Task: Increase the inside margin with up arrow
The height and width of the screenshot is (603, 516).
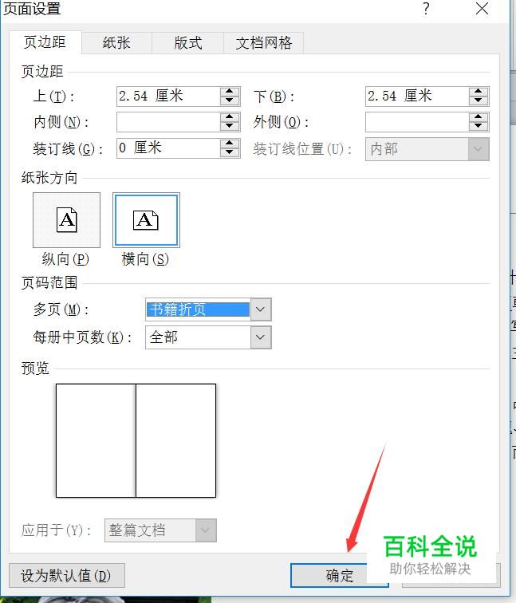Action: (230, 117)
